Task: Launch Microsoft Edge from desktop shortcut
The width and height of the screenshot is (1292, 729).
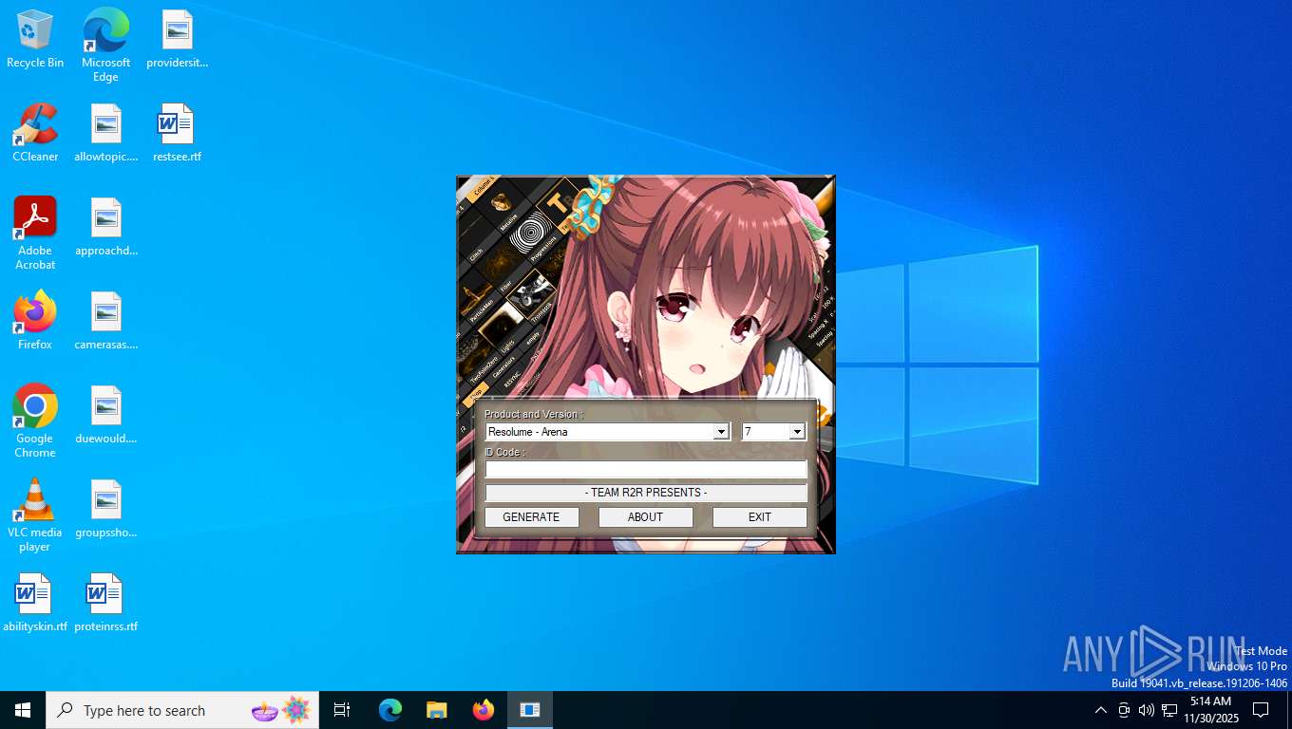Action: [105, 46]
